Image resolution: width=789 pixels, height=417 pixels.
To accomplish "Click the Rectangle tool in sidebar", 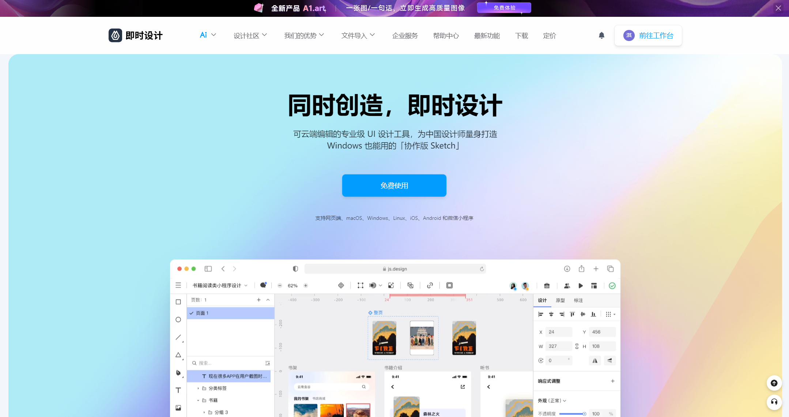I will click(x=177, y=302).
